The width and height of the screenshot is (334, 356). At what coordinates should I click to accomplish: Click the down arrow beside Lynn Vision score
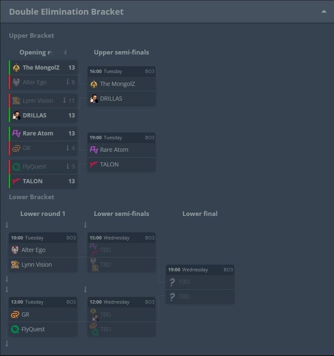[64, 100]
